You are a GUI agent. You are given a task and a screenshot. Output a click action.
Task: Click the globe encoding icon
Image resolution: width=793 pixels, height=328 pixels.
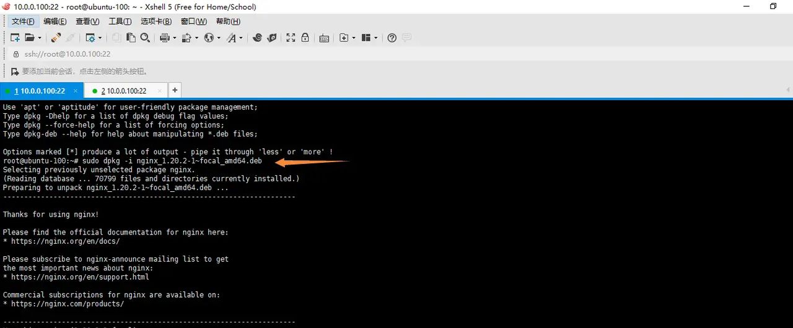coord(209,38)
